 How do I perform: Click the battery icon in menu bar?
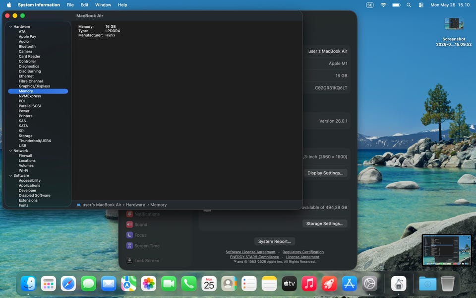(x=396, y=5)
